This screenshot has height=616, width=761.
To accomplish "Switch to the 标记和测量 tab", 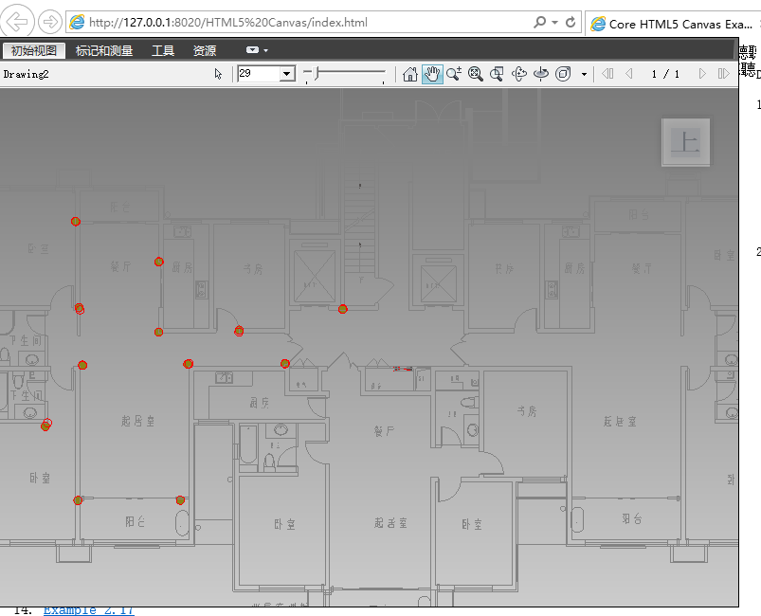I will click(x=104, y=50).
